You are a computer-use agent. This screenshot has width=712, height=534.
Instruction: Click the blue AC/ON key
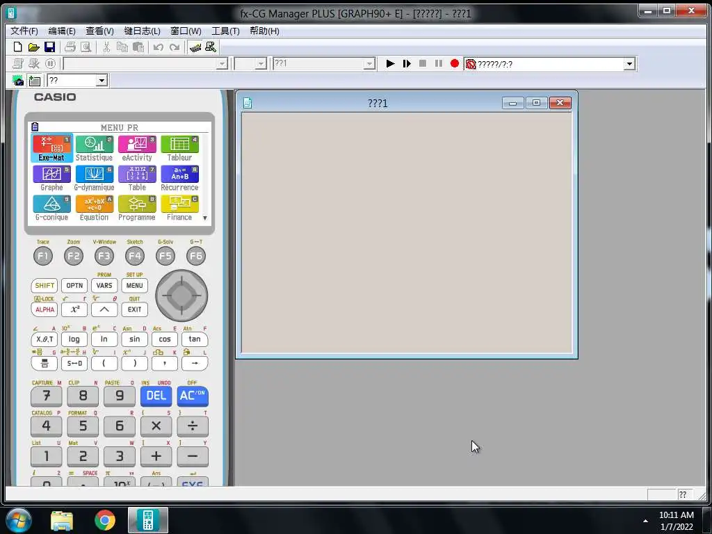pyautogui.click(x=193, y=396)
